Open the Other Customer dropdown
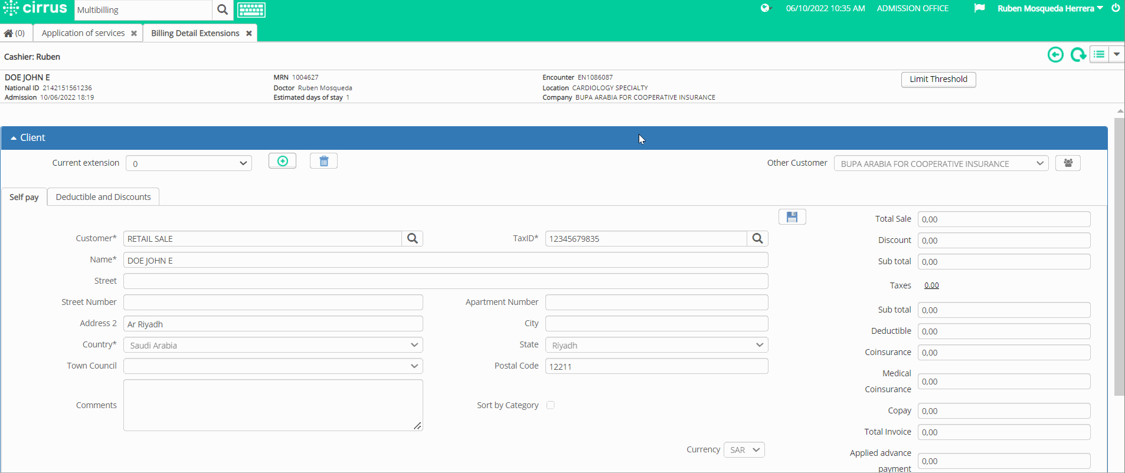 coord(941,163)
